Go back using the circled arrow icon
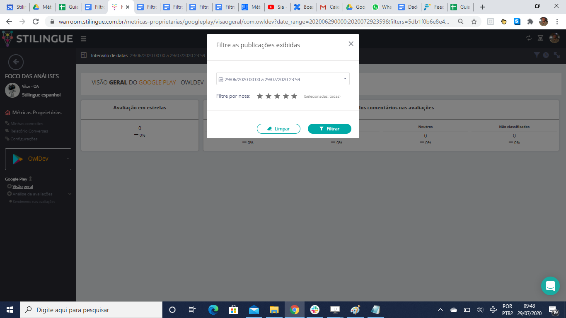This screenshot has height=318, width=566. [x=16, y=62]
